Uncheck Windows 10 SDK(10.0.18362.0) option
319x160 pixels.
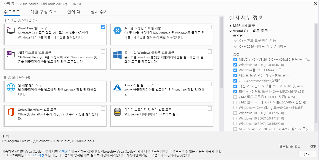(235, 65)
